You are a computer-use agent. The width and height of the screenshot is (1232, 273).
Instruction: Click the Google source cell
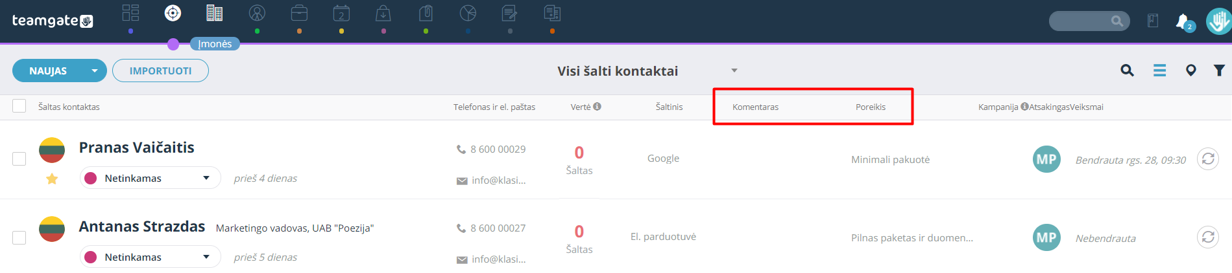pos(663,158)
